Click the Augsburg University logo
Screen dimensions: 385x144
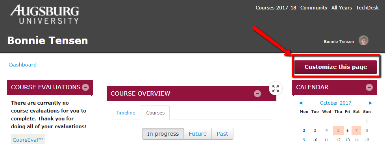(x=44, y=15)
